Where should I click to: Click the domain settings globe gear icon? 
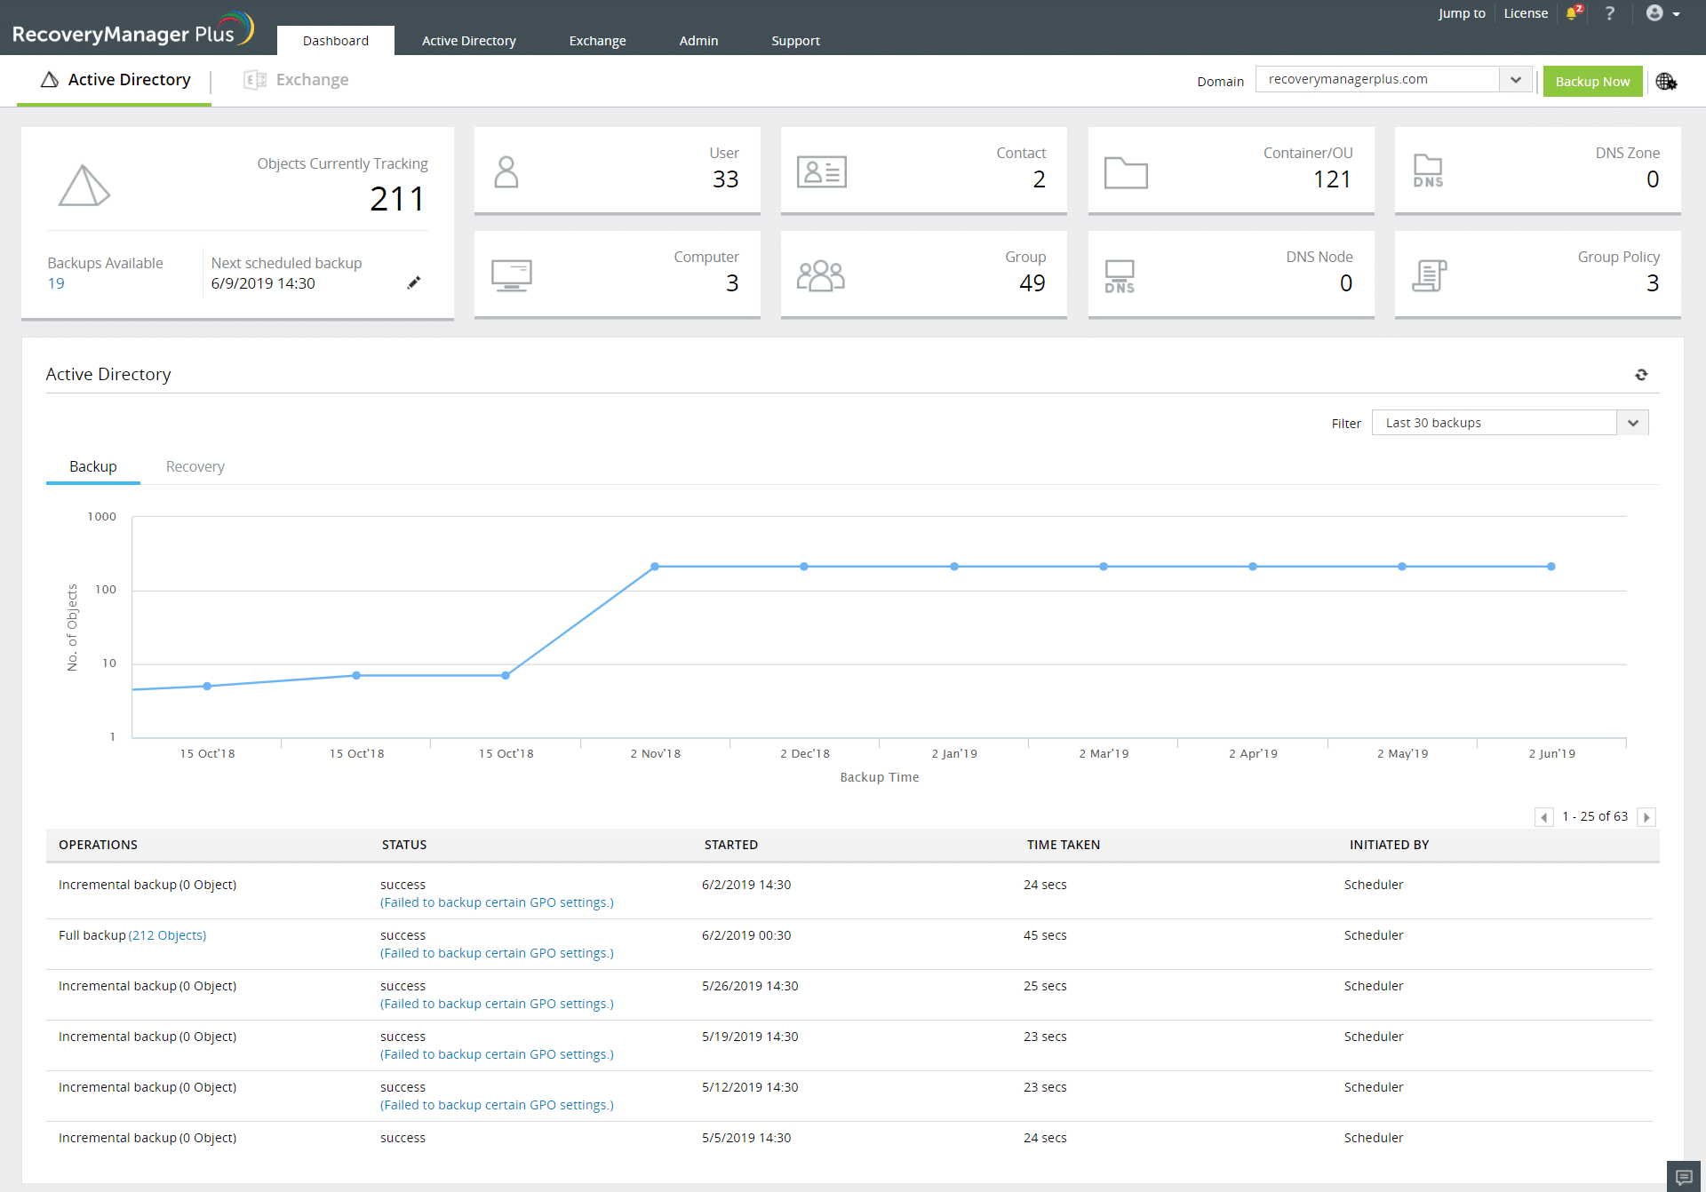tap(1666, 82)
